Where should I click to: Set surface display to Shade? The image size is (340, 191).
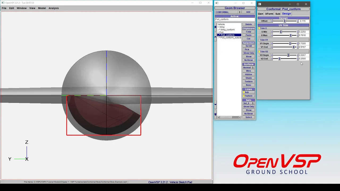click(249, 78)
